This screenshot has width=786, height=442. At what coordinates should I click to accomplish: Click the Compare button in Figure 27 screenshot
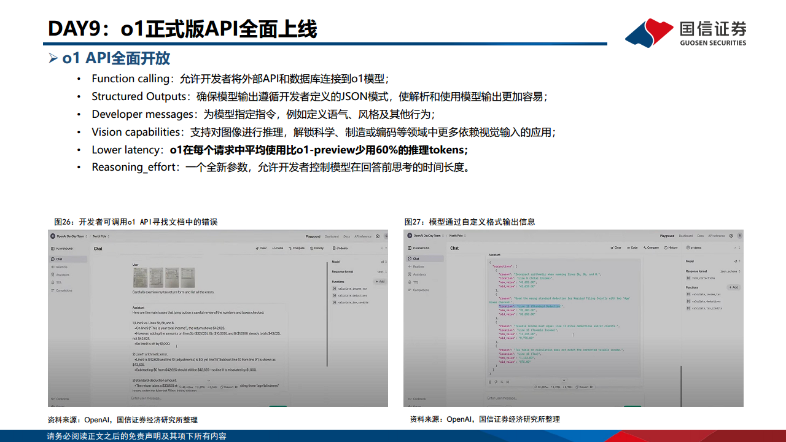coord(651,247)
